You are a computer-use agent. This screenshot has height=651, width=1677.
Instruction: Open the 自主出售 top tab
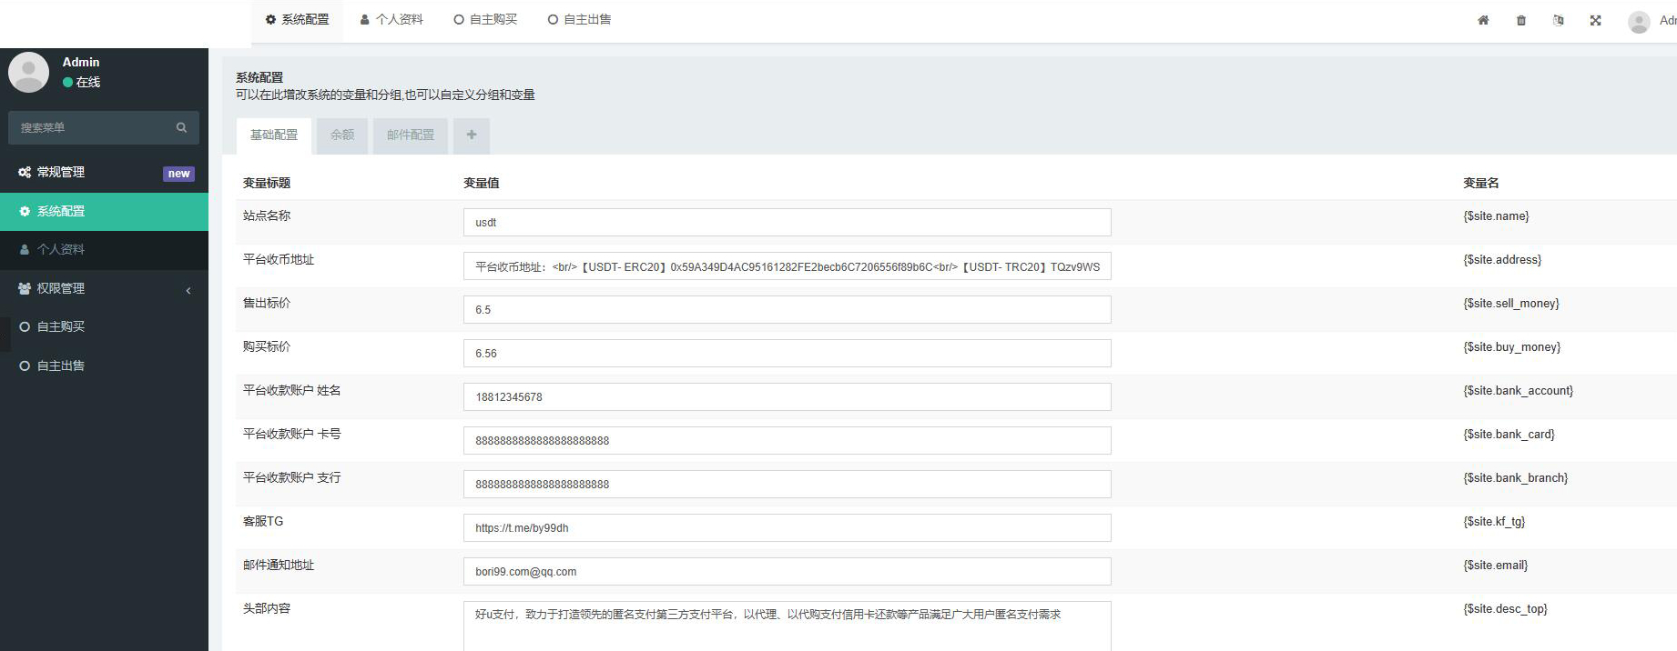(x=580, y=19)
